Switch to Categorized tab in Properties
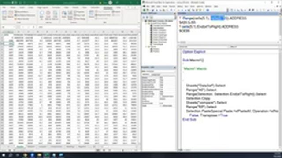 pyautogui.click(x=156, y=75)
